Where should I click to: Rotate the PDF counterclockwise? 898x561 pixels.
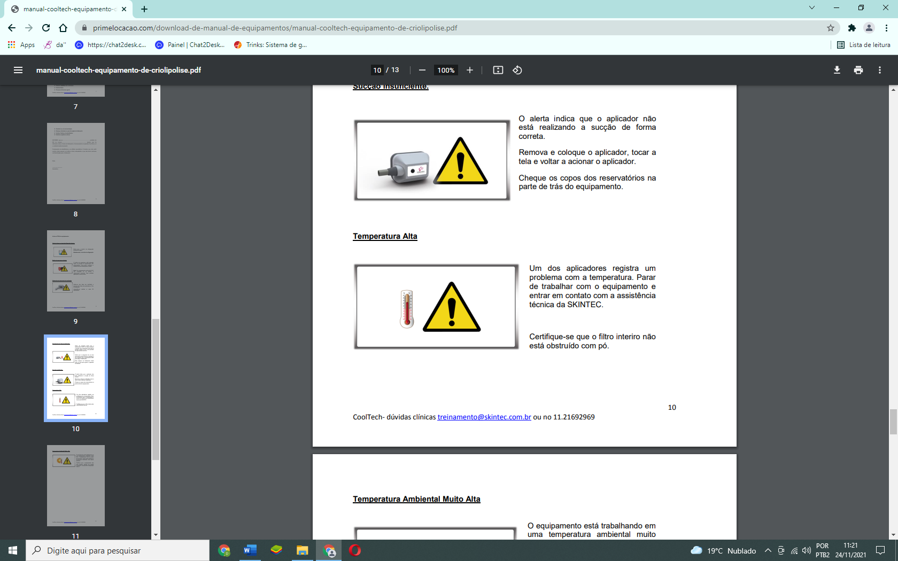517,70
